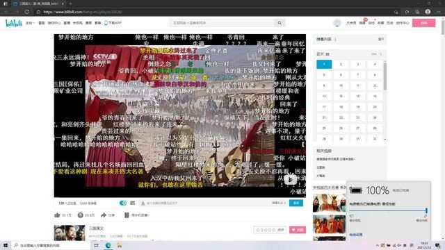Click the watch-on-phone icon
This screenshot has width=445, height=250.
pyautogui.click(x=127, y=215)
